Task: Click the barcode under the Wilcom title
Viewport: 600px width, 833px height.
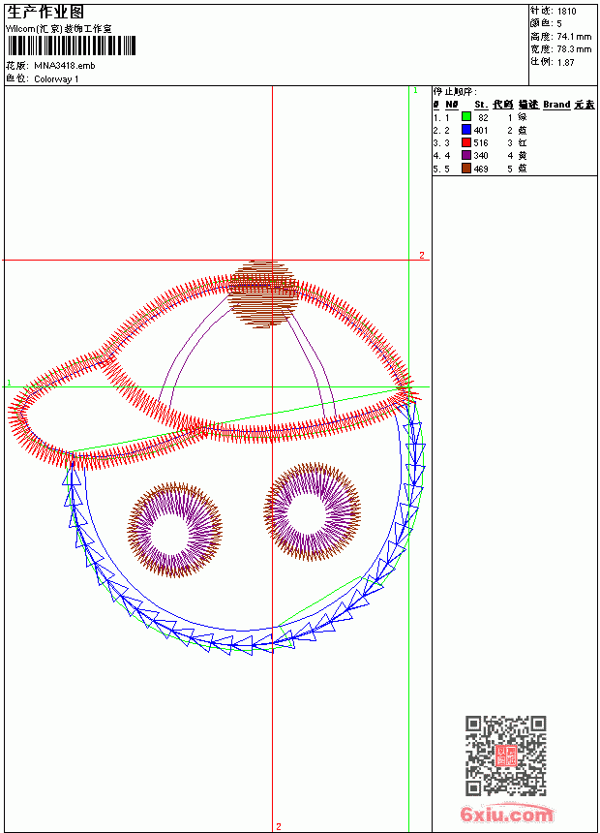Action: (72, 46)
